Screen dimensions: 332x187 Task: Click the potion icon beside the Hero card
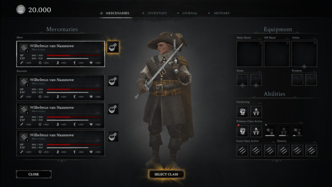(113, 47)
